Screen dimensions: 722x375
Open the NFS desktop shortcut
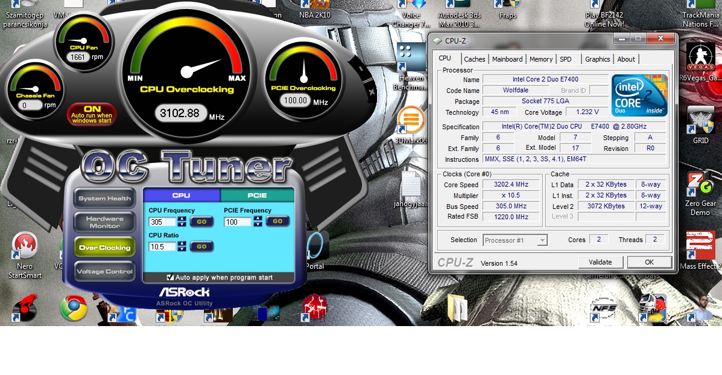tap(604, 307)
